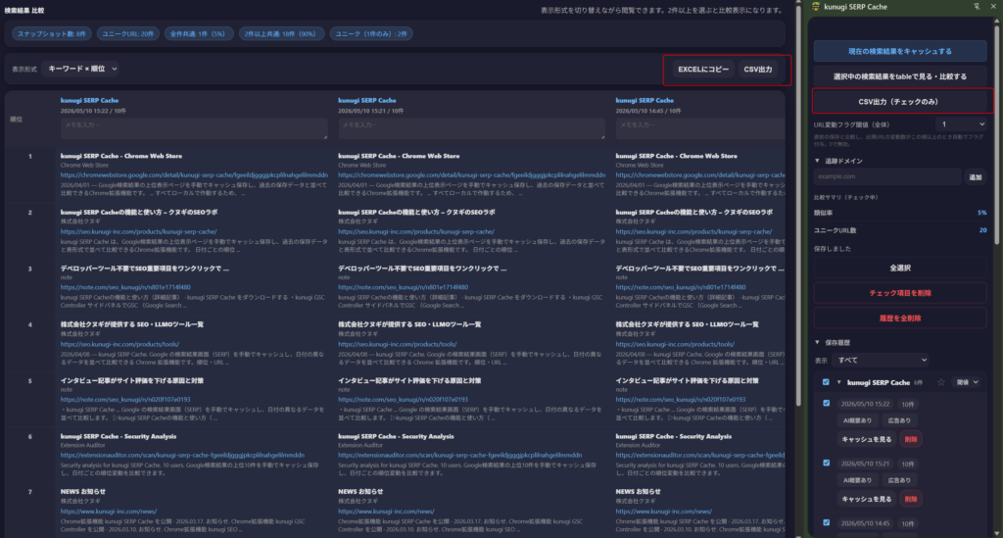
Task: Click the ユニーク(1件のみ): 2件 chip
Action: pos(371,34)
